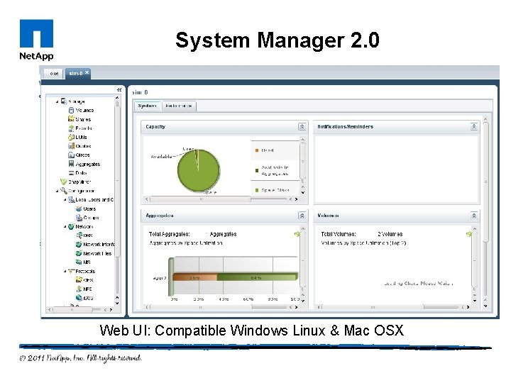Open the SnapMirror shield icon

[64, 182]
